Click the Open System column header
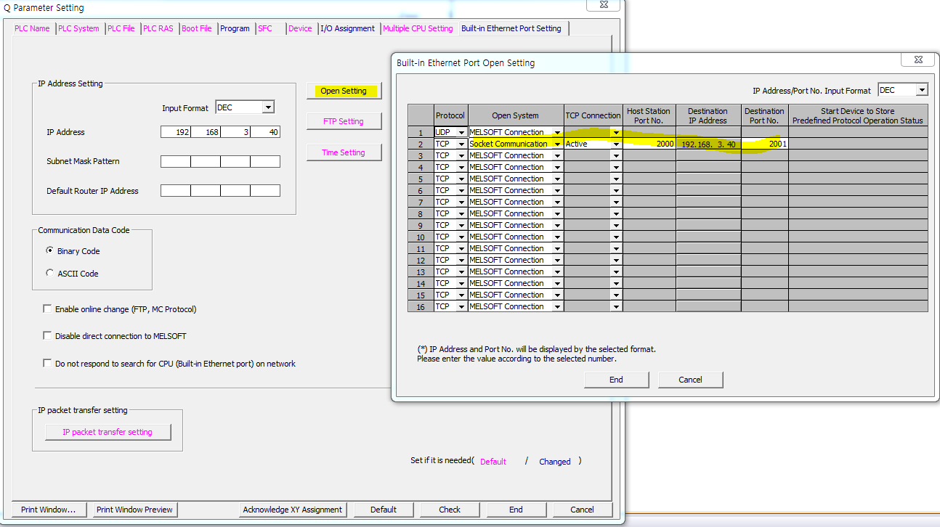 516,115
